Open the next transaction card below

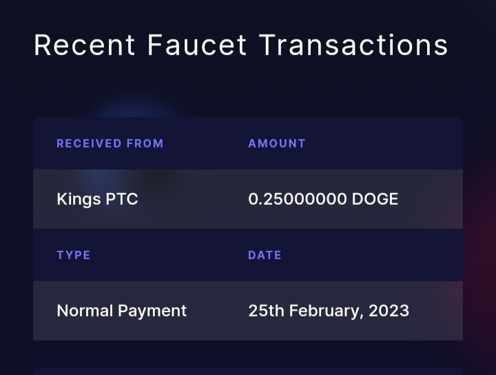point(248,372)
